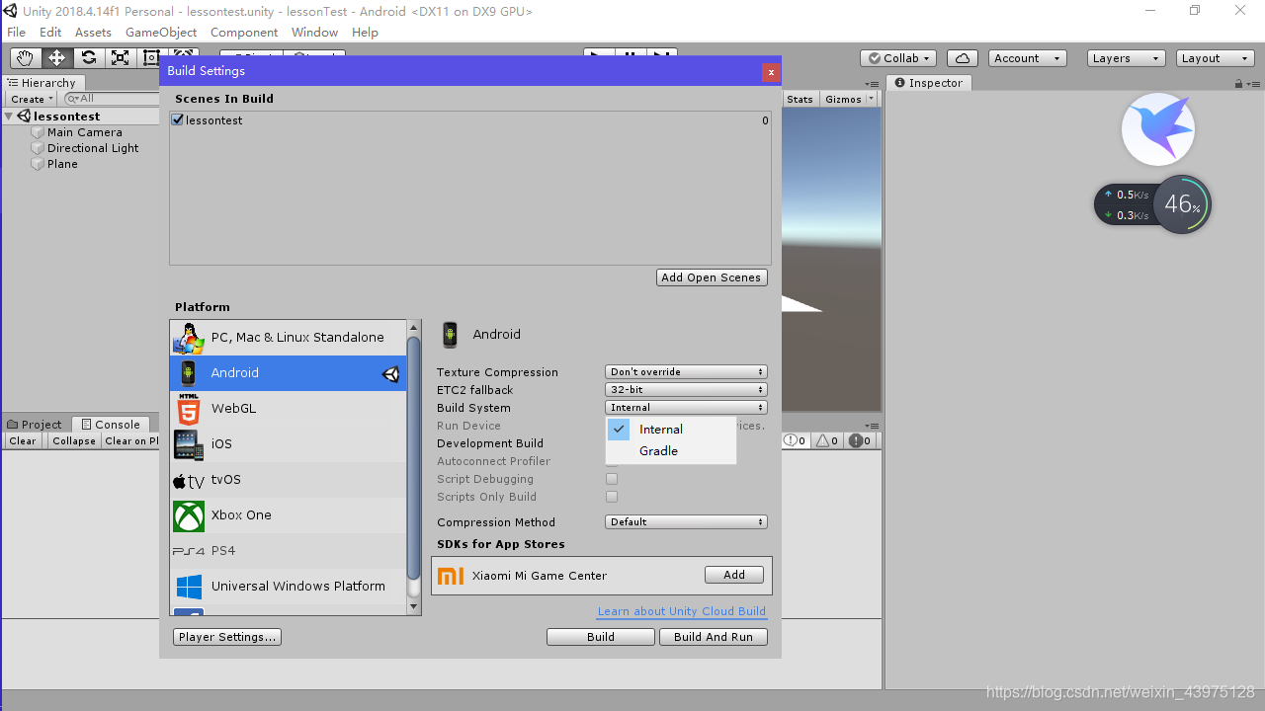Open the Assets menu
Screen dimensions: 1265x711
93,33
